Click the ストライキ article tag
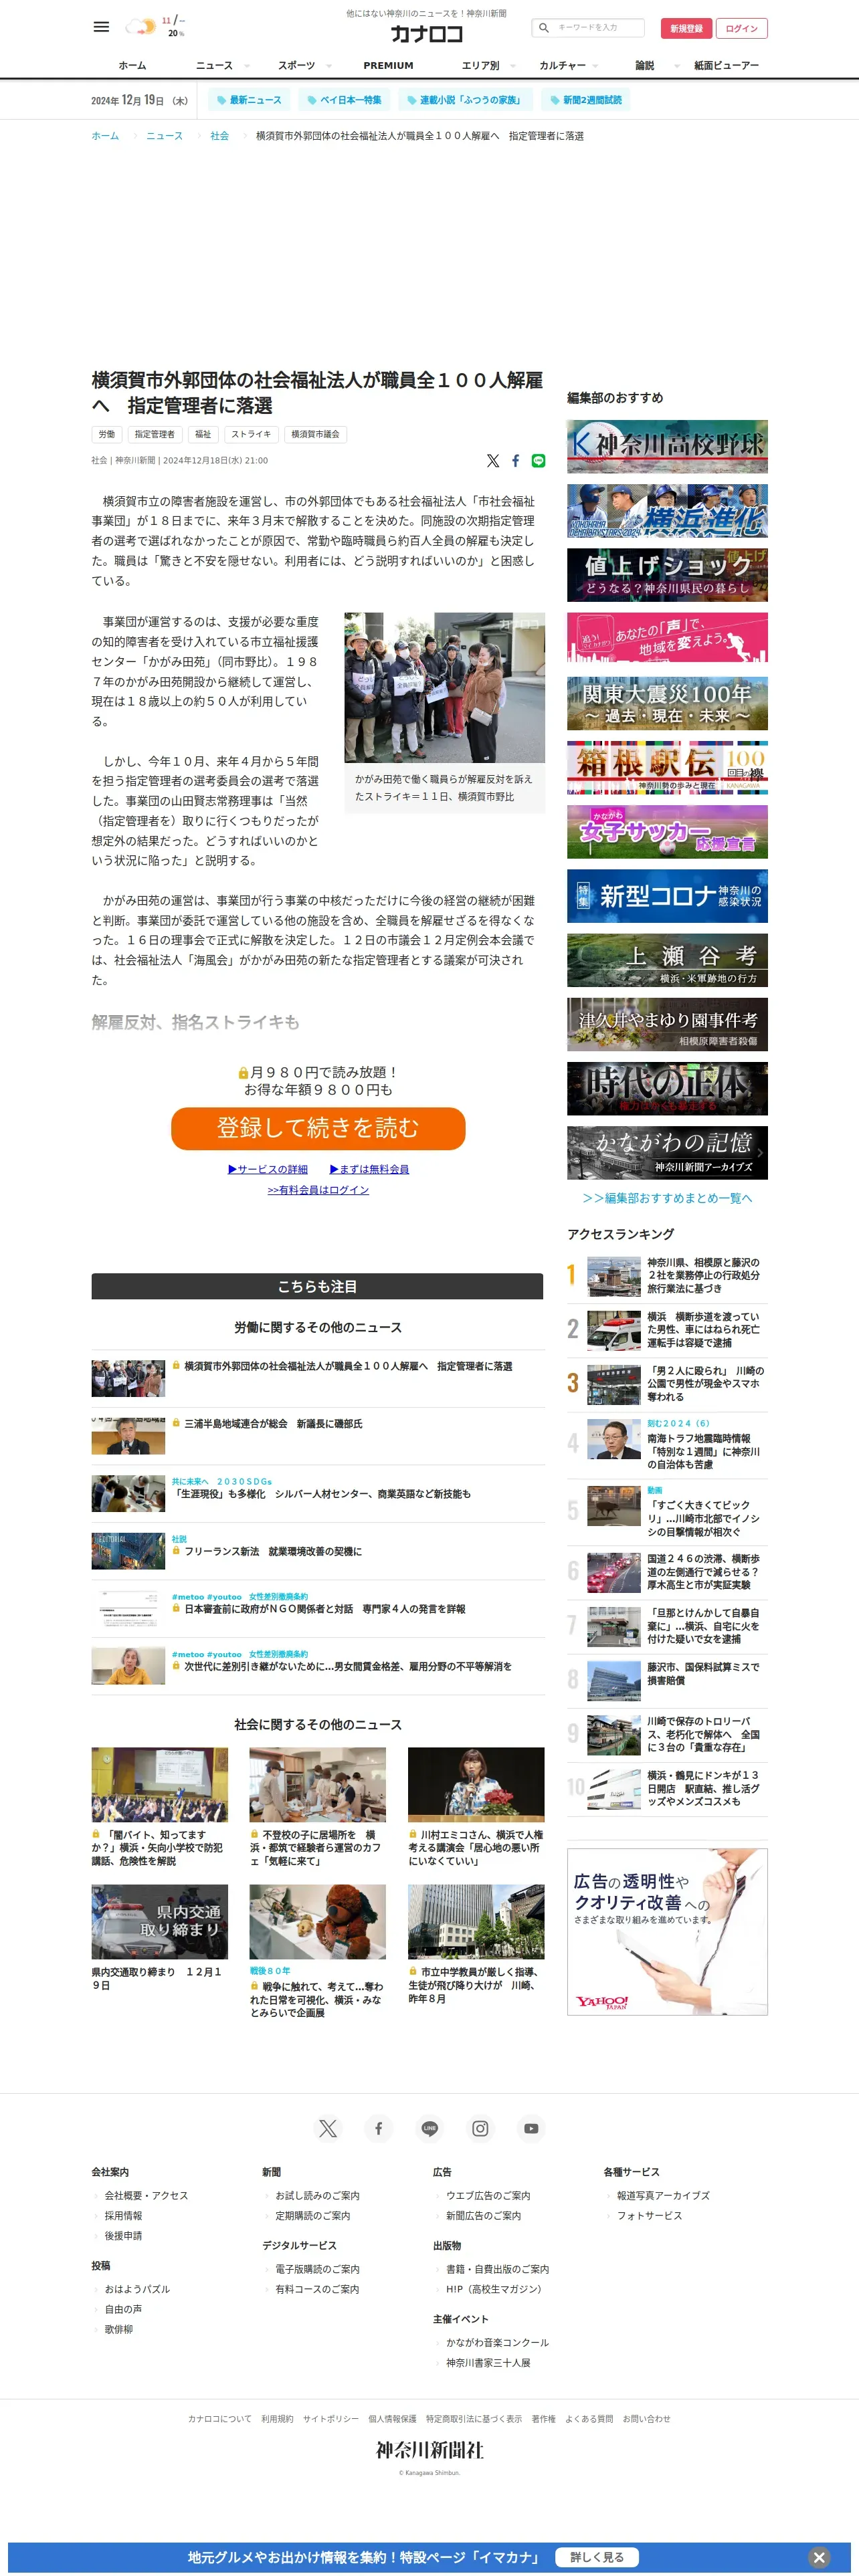The height and width of the screenshot is (2576, 859). [251, 435]
